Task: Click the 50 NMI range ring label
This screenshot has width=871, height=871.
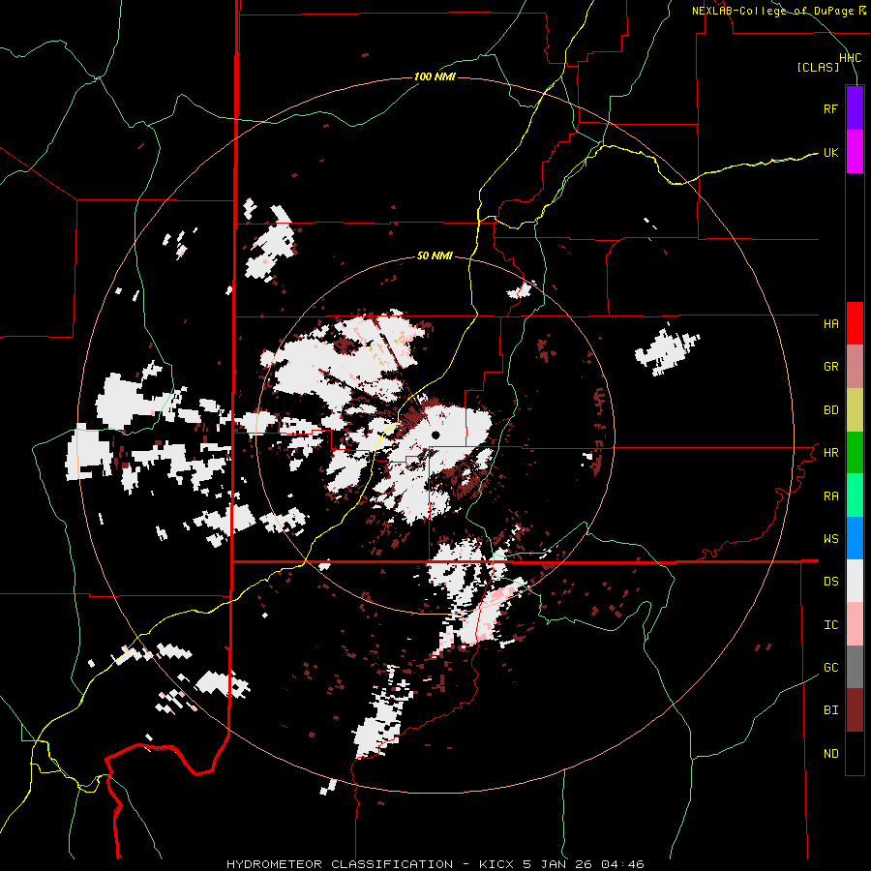Action: 435,256
